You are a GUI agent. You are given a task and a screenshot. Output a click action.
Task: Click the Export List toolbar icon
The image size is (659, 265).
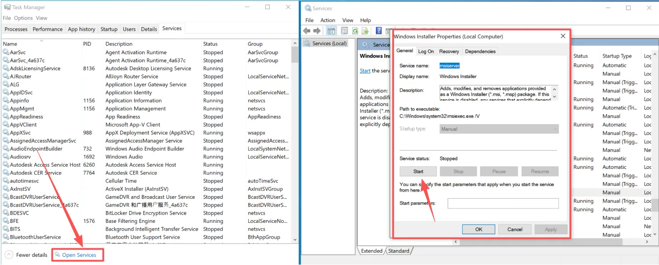tap(365, 31)
